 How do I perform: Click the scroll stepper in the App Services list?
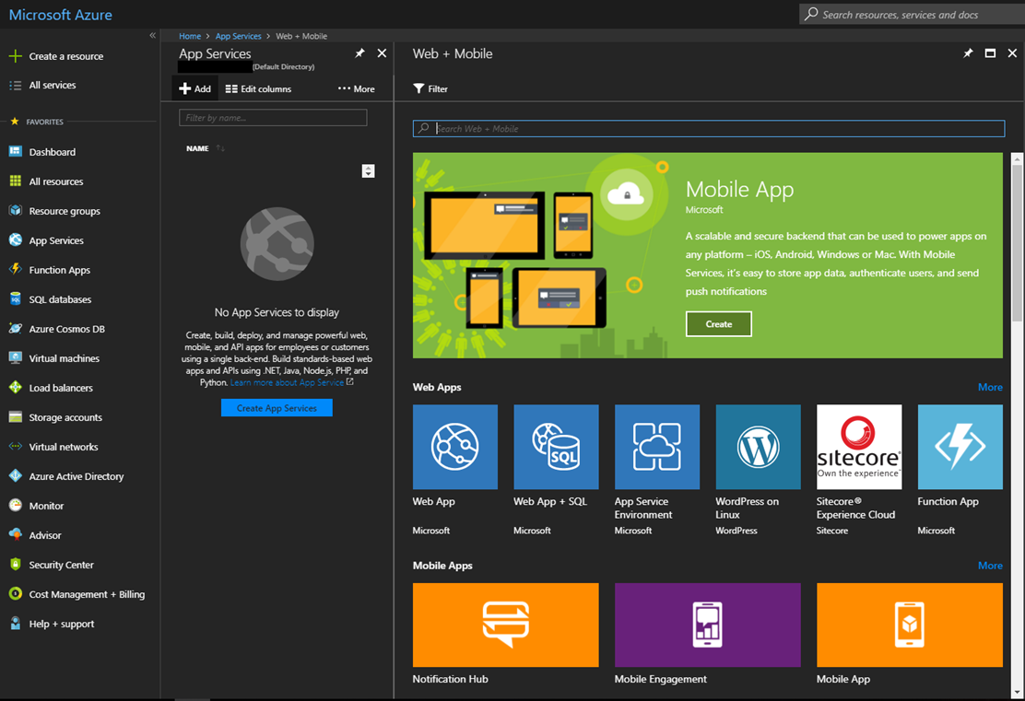[x=368, y=171]
